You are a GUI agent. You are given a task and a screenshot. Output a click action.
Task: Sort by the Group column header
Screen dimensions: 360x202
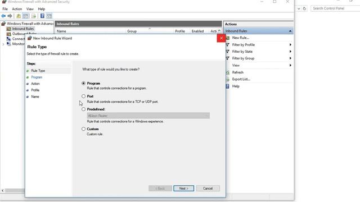[x=132, y=31]
